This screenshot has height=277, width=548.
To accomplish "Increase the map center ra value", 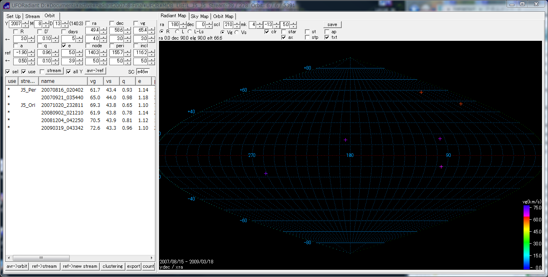I will pyautogui.click(x=183, y=23).
